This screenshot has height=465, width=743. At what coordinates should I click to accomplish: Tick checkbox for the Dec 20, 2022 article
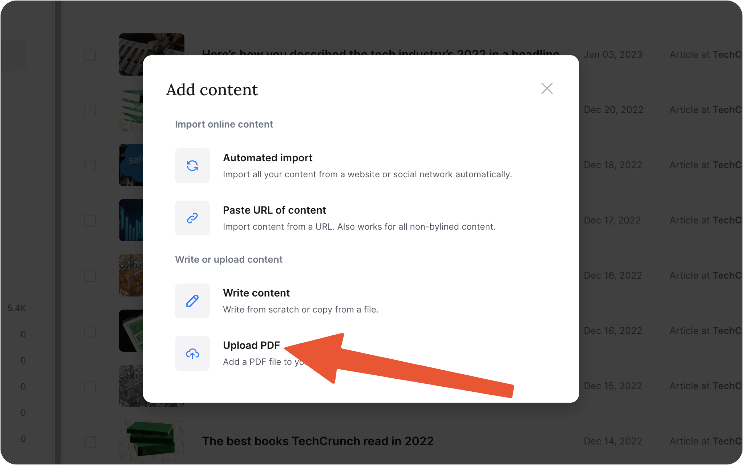pyautogui.click(x=90, y=110)
